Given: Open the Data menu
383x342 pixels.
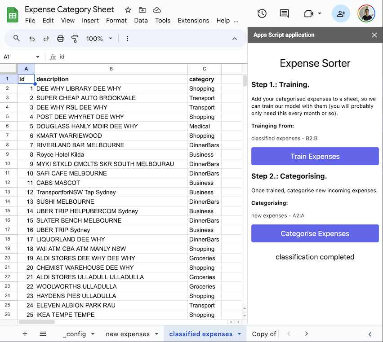Looking at the screenshot, I should click(141, 21).
